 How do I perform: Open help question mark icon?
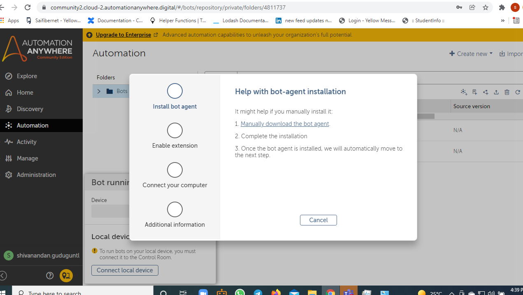(x=50, y=276)
